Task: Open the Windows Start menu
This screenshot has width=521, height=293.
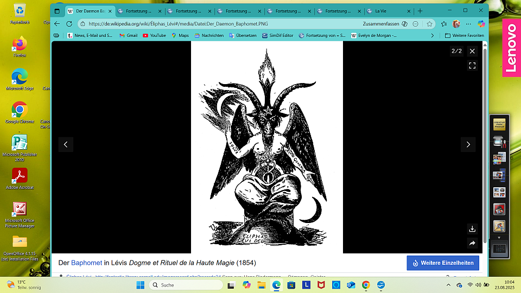Action: pos(141,285)
